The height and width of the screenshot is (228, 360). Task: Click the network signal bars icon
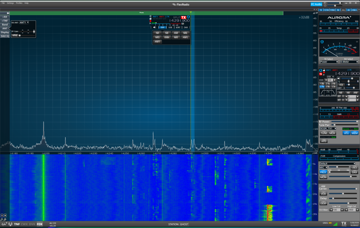[x=336, y=224]
